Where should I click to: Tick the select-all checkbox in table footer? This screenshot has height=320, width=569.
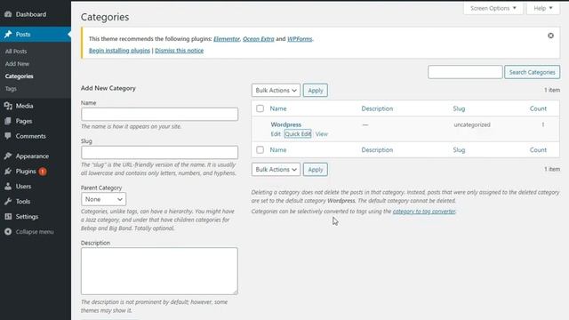(260, 149)
